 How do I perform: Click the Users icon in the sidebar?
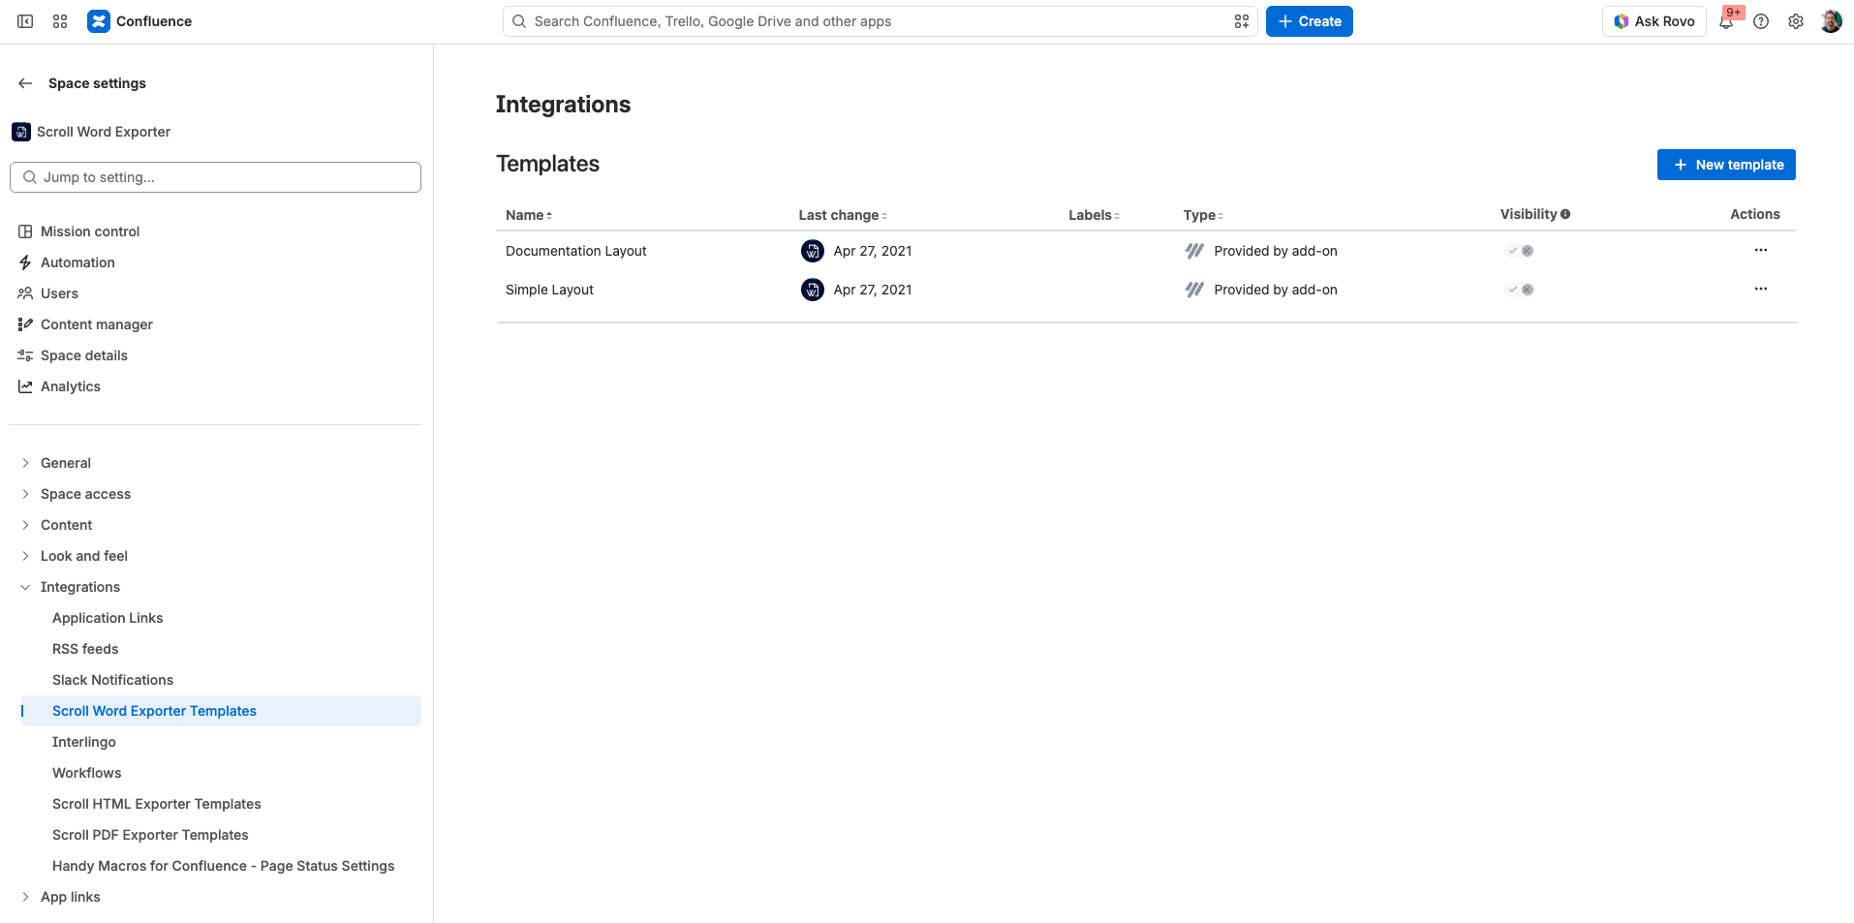point(25,293)
